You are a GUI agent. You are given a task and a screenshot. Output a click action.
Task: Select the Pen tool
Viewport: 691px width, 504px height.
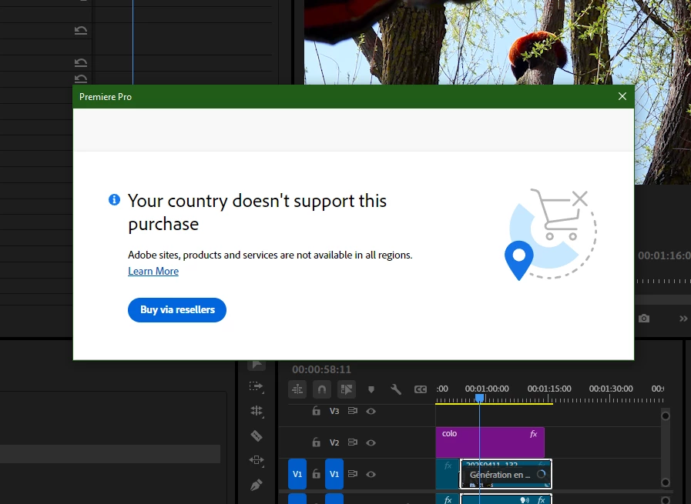(x=257, y=485)
